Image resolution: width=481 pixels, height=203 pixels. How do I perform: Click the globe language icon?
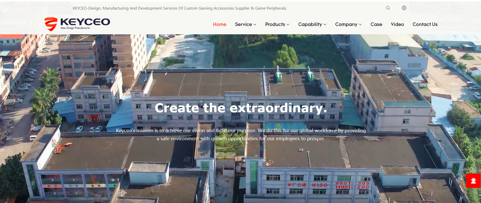pos(404,8)
